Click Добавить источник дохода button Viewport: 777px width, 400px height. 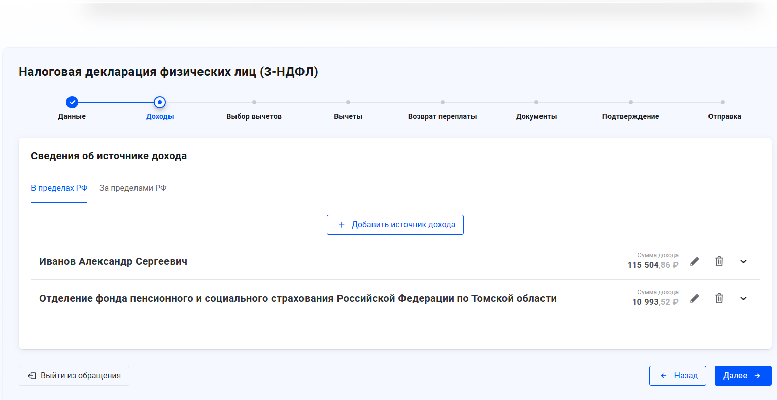point(395,225)
